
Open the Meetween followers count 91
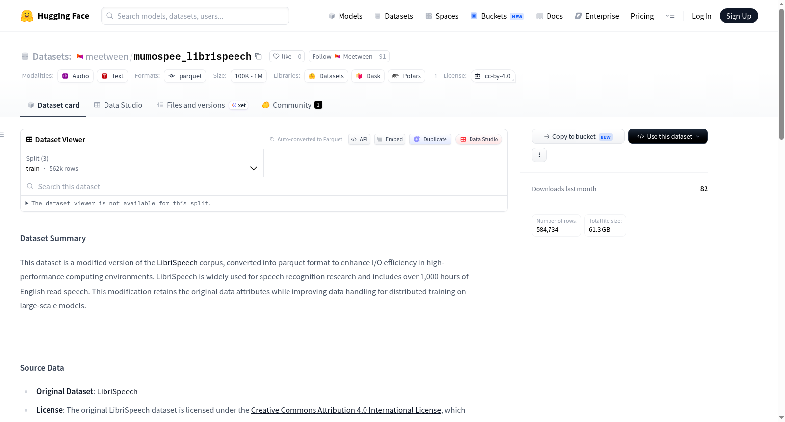tap(383, 56)
